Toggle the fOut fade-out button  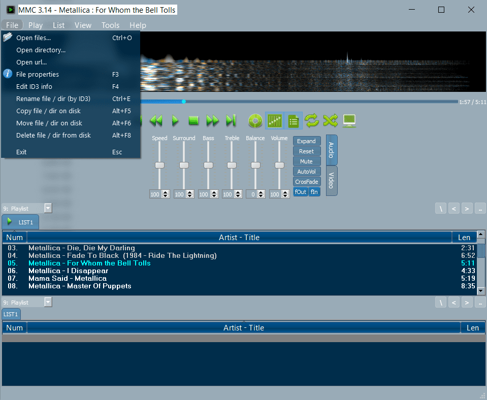tap(300, 192)
